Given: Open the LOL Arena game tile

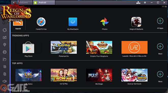Looking at the screenshot, I should pyautogui.click(x=29, y=75).
